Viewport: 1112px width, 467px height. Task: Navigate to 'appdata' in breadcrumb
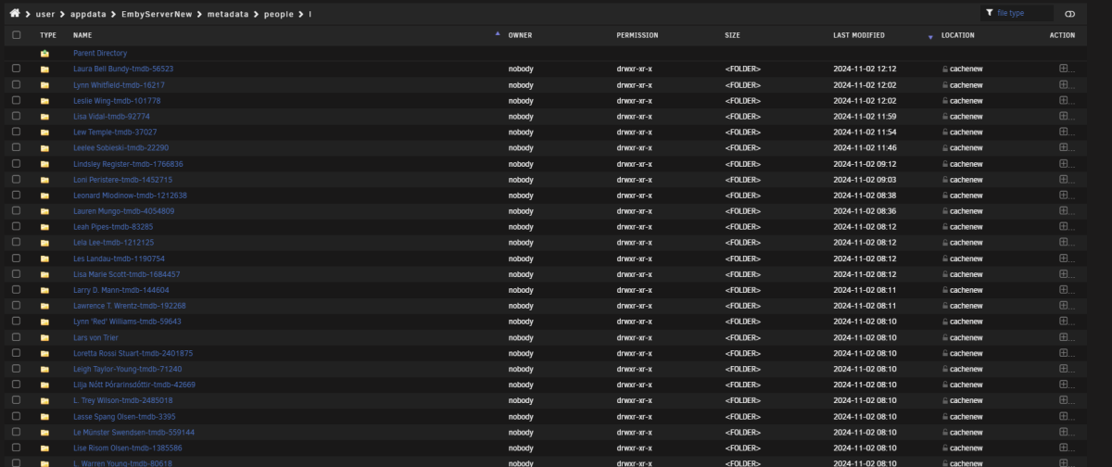coord(89,14)
